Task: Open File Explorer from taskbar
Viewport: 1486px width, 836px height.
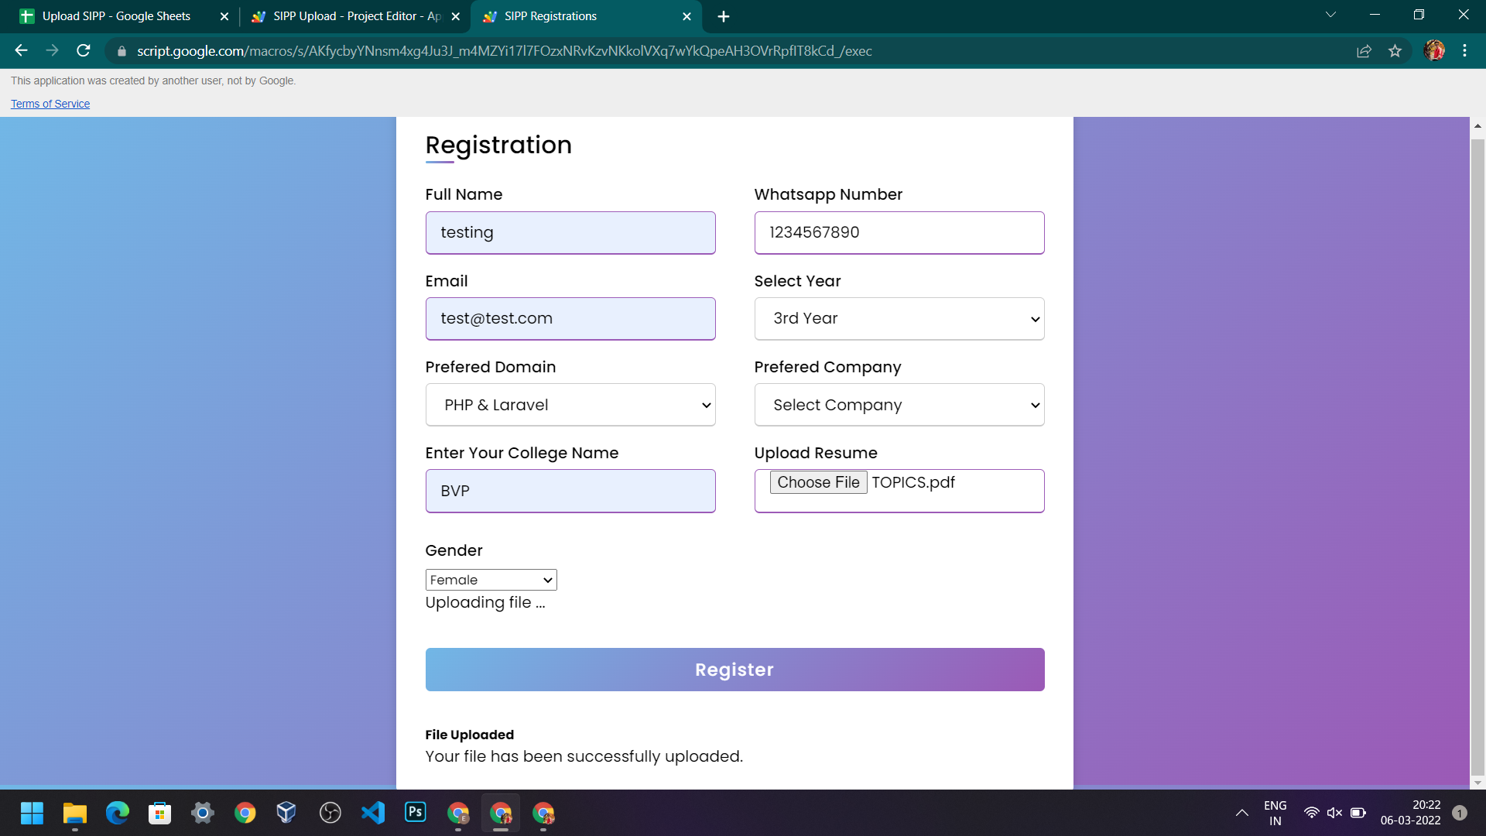Action: coord(75,813)
